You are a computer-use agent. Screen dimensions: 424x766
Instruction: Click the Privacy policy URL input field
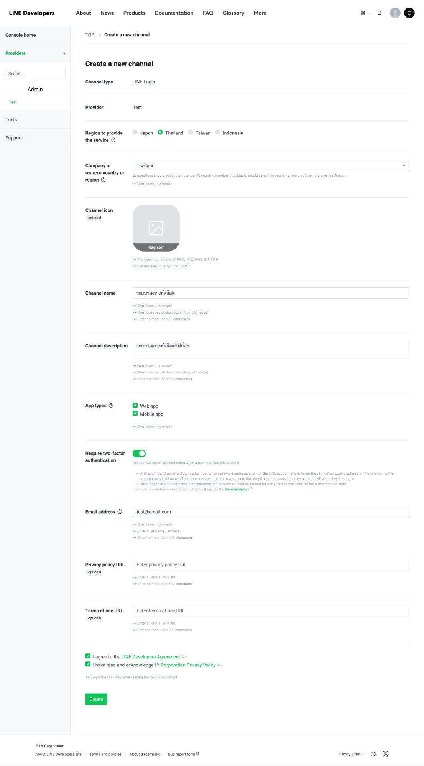(271, 564)
